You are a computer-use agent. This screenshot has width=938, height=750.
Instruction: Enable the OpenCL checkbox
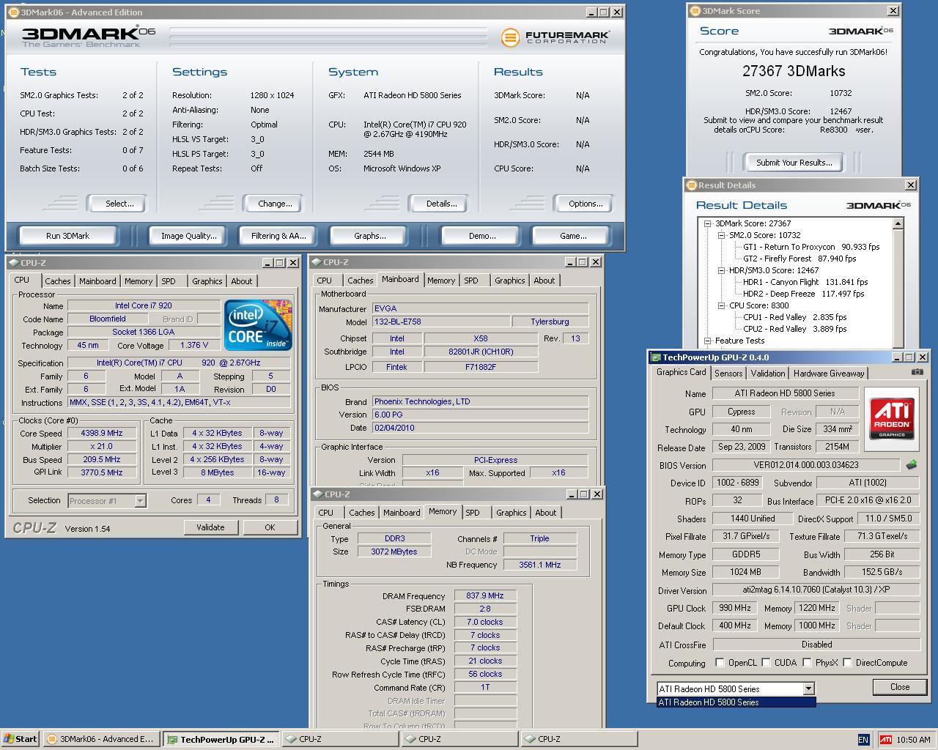(720, 663)
